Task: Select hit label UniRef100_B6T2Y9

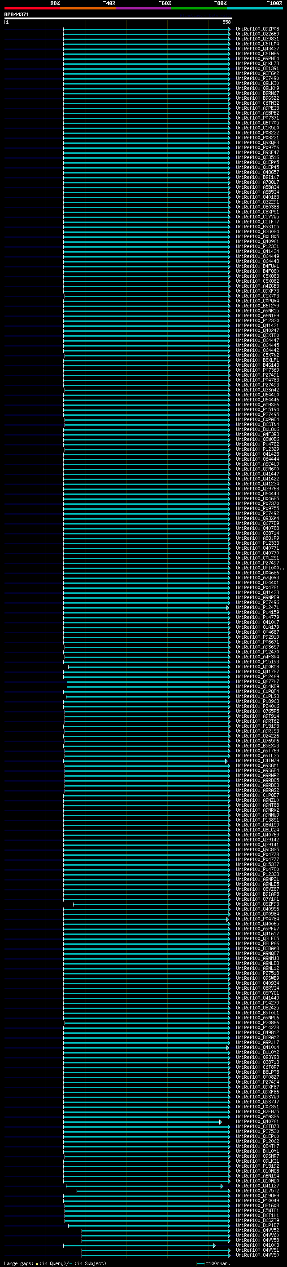Action: (257, 306)
